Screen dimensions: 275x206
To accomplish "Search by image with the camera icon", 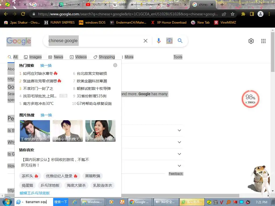I will 169,41.
